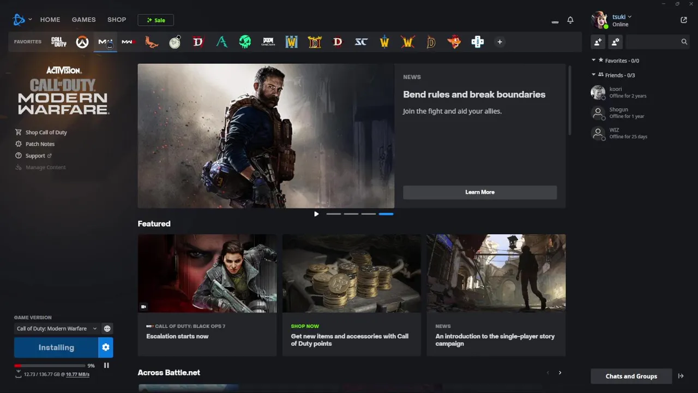This screenshot has height=393, width=698.
Task: Click the Add a Friend icon
Action: click(x=598, y=41)
